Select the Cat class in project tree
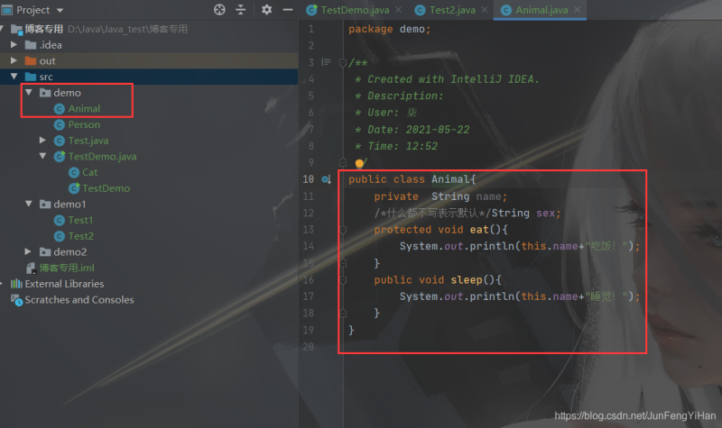 89,172
